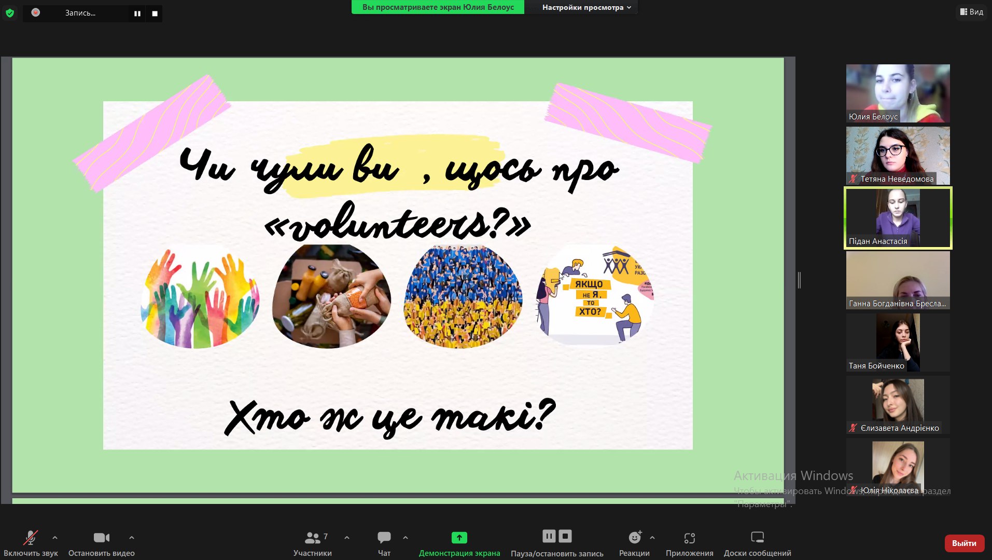
Task: Select Таня Бойченко's video thumbnail
Action: (898, 343)
